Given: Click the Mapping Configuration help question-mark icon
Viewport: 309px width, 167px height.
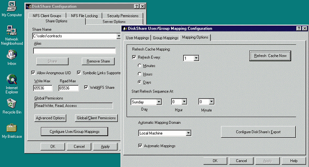Looking at the screenshot, I should (298, 28).
